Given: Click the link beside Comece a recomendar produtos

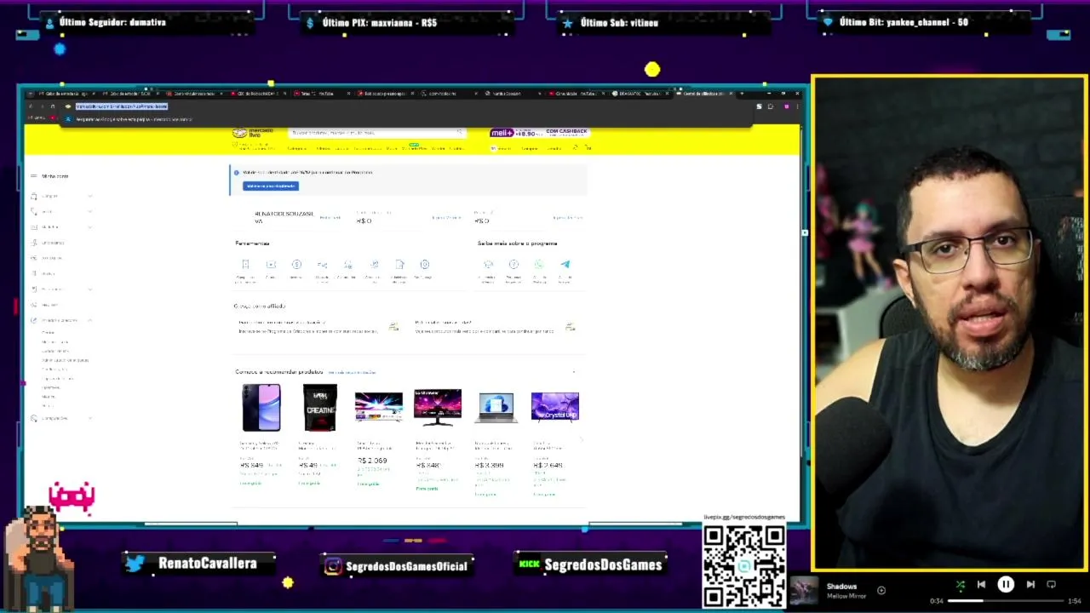Looking at the screenshot, I should [x=352, y=372].
